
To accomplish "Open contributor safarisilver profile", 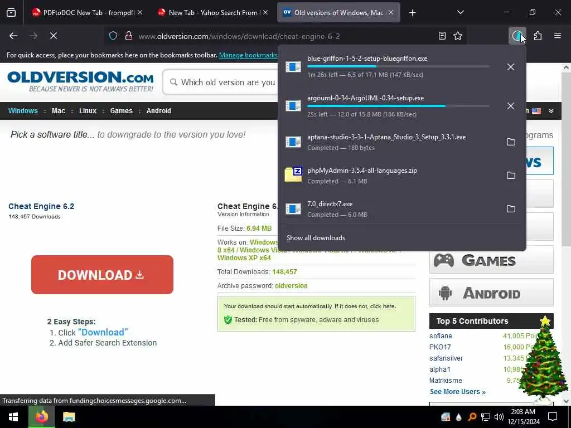I will click(x=446, y=358).
